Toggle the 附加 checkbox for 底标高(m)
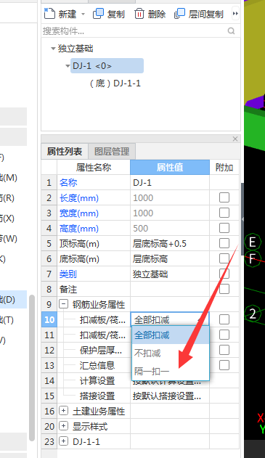The image size is (265, 458). pyautogui.click(x=224, y=258)
